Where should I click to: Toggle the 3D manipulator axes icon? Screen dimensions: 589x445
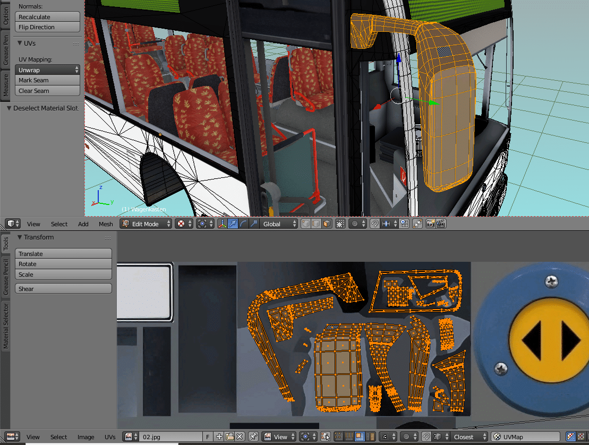222,224
